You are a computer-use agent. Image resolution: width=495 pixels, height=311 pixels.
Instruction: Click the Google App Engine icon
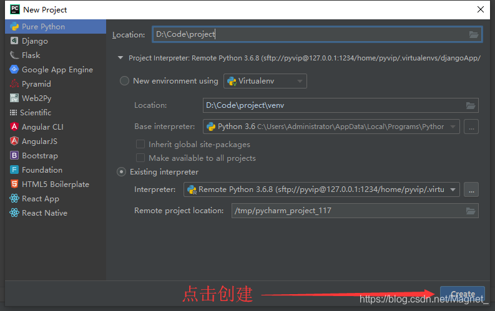(14, 69)
